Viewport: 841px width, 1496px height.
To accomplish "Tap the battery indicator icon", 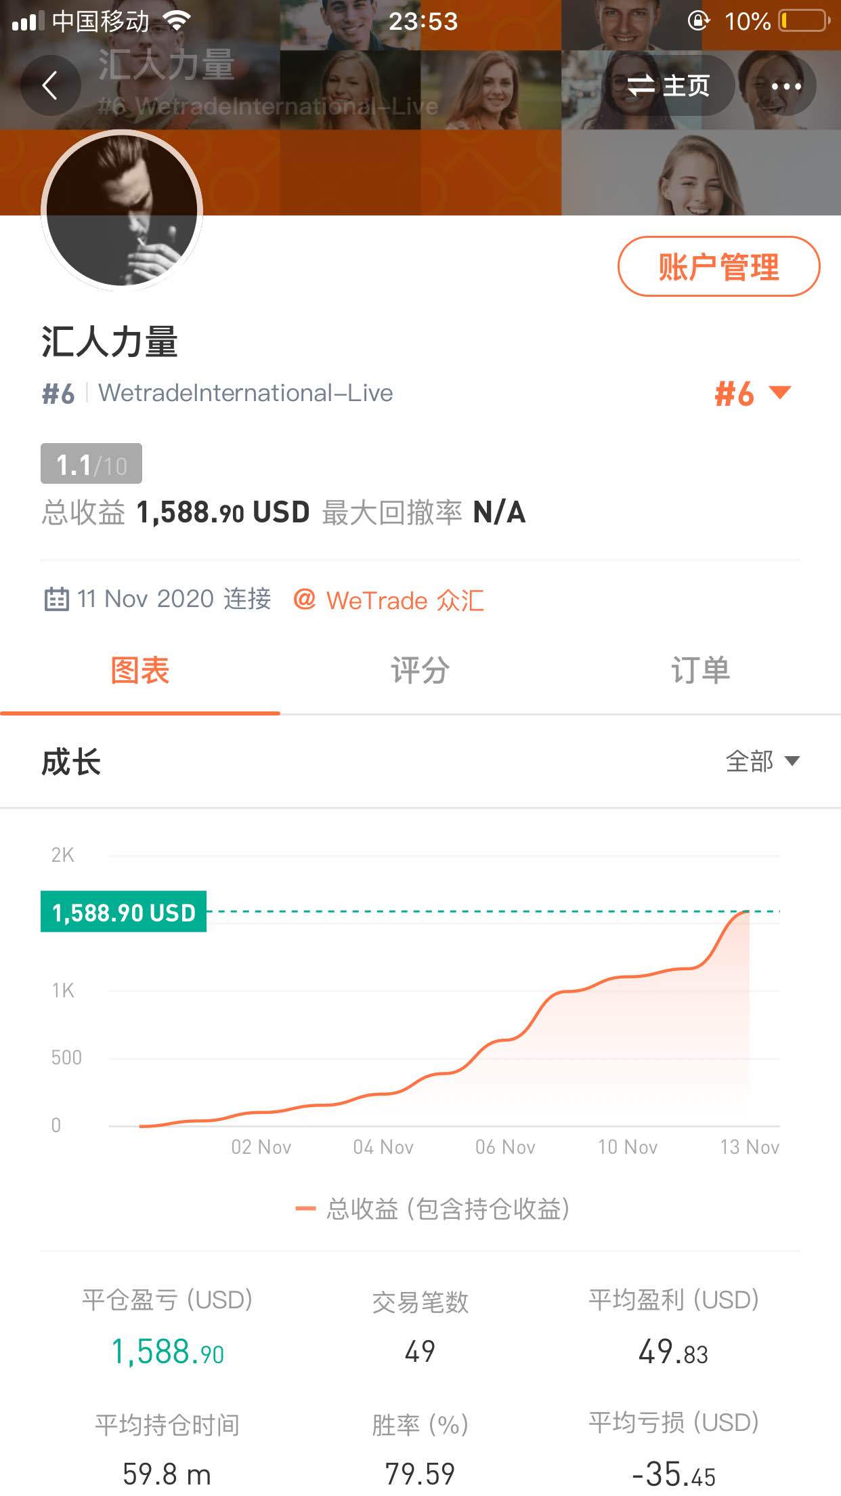I will click(804, 21).
